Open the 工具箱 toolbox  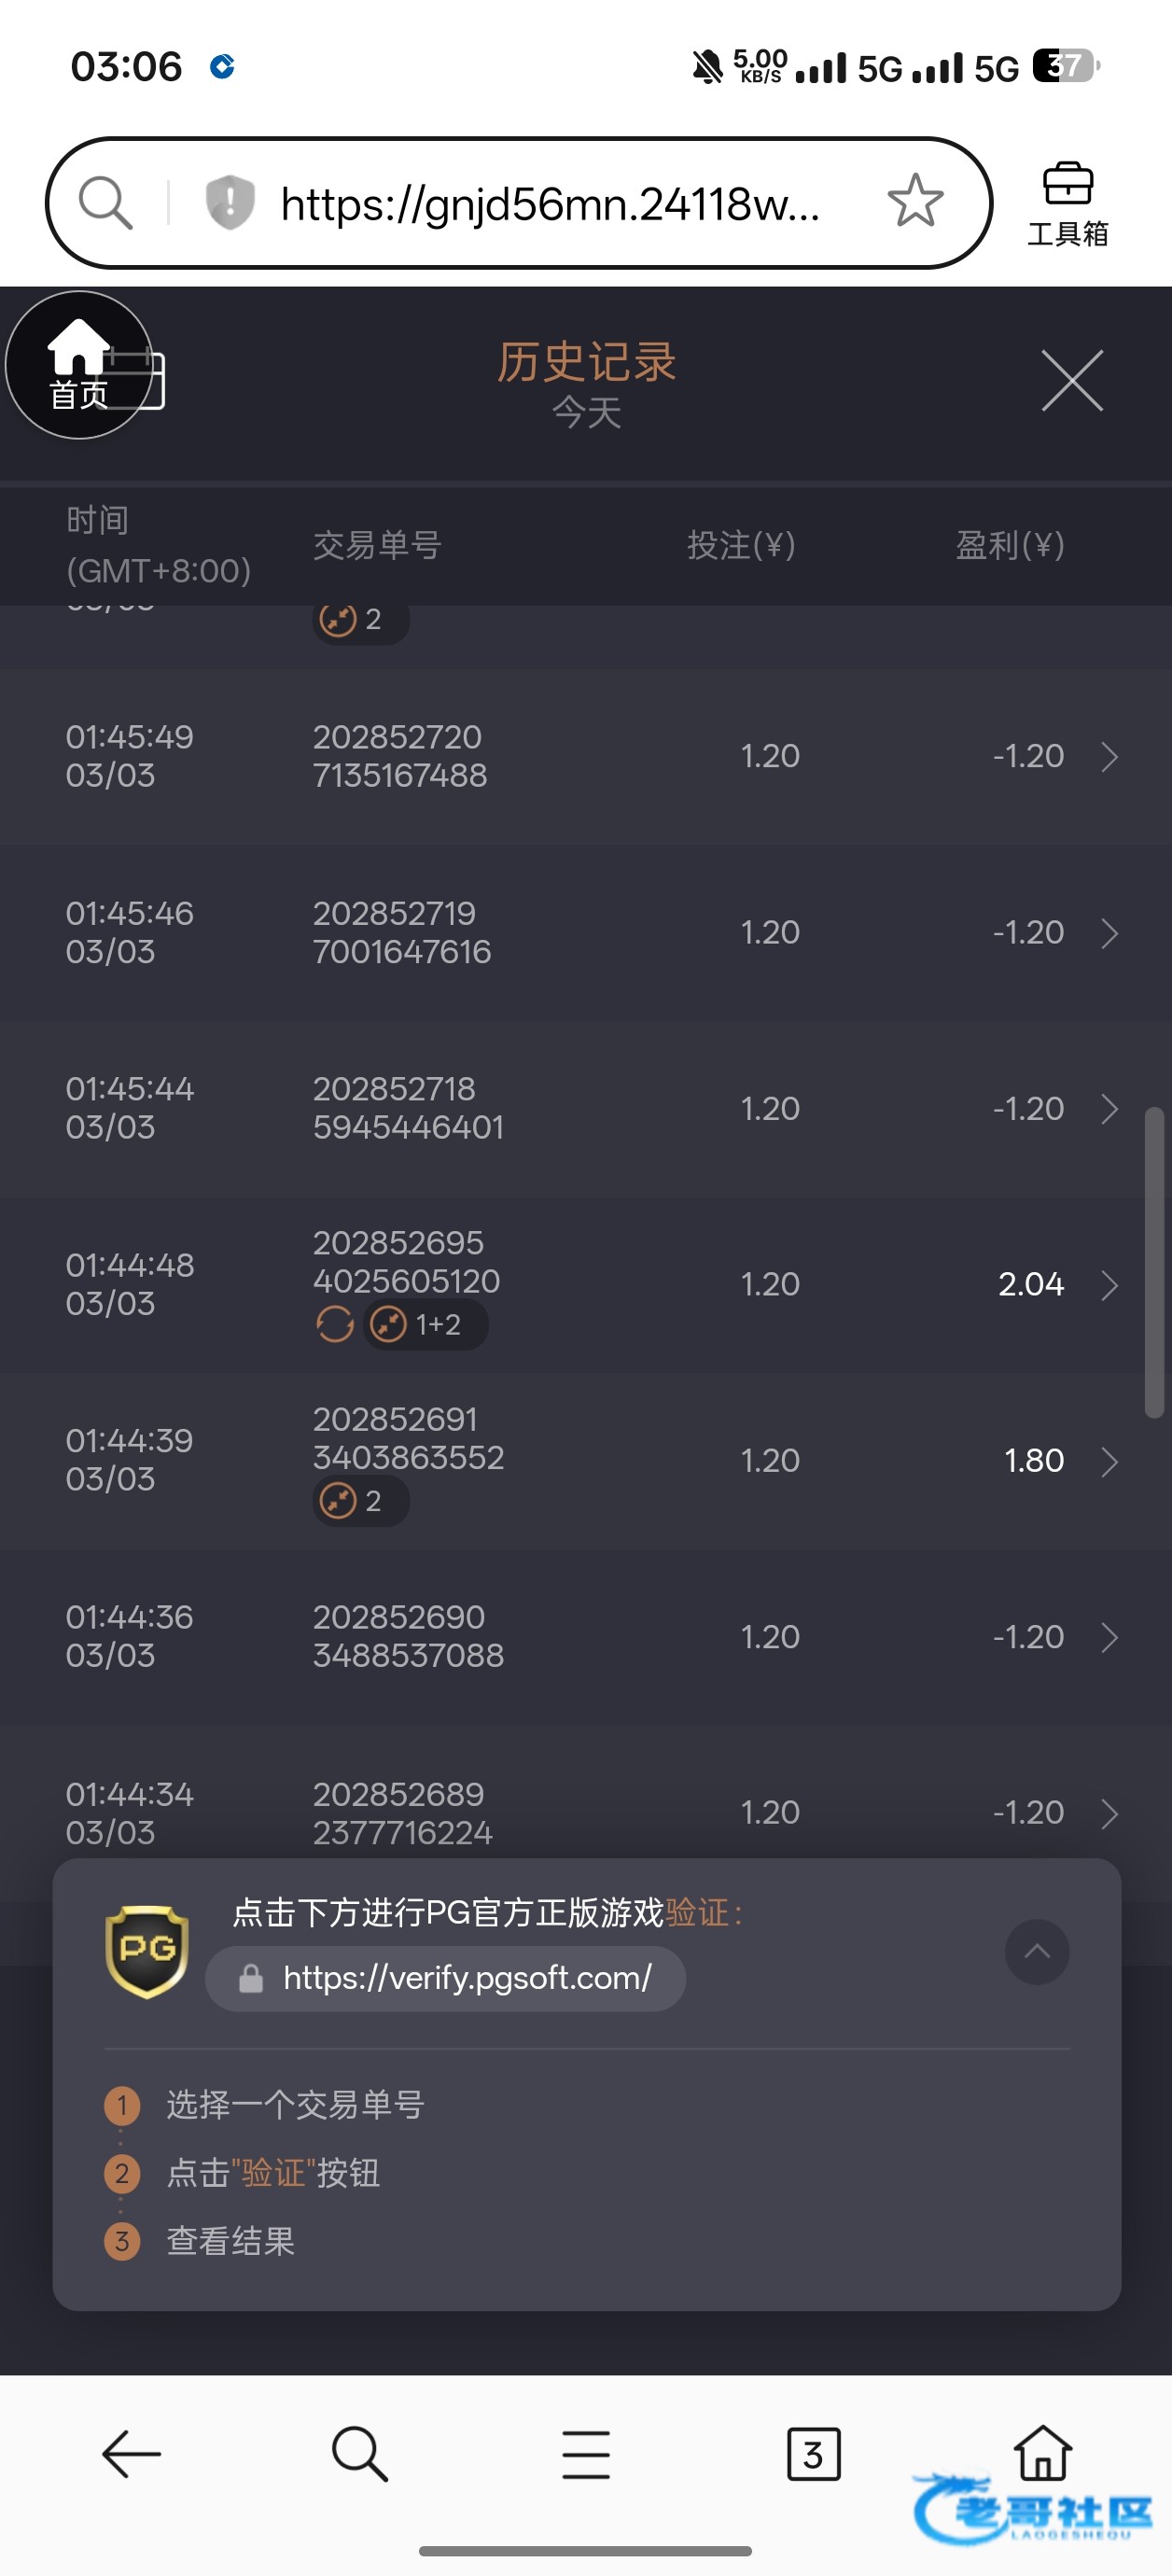[1067, 204]
